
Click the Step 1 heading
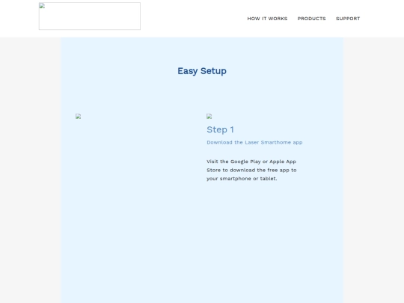[x=220, y=129]
